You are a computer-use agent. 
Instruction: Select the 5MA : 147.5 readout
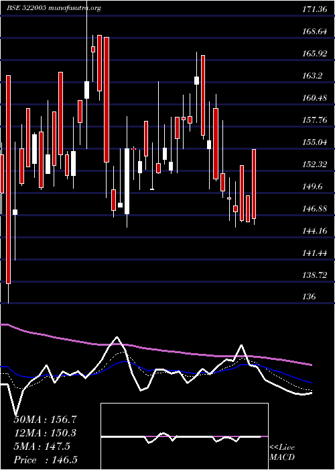click(x=42, y=447)
